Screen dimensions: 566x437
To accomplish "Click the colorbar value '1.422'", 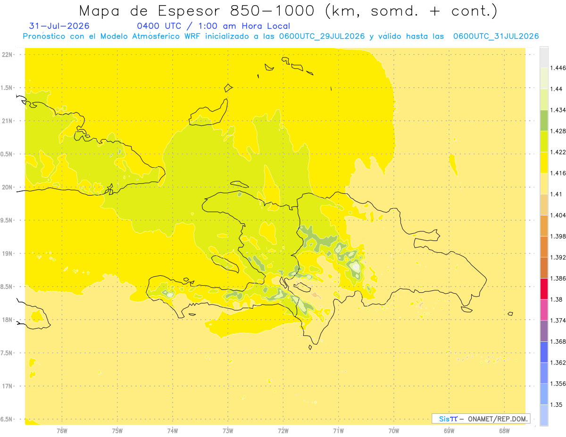I will pos(559,152).
